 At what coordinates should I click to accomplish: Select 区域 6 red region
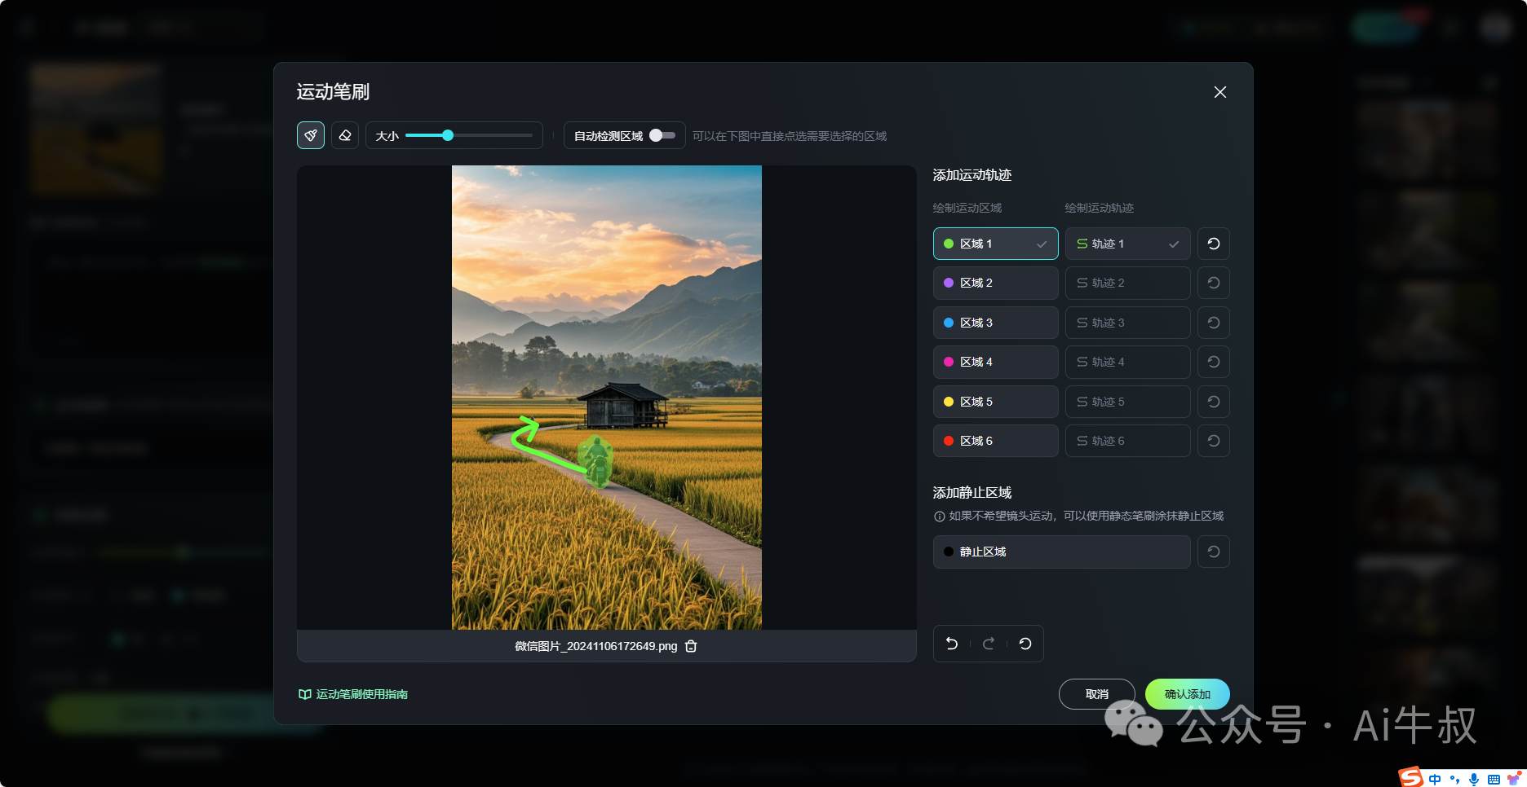[x=995, y=441]
